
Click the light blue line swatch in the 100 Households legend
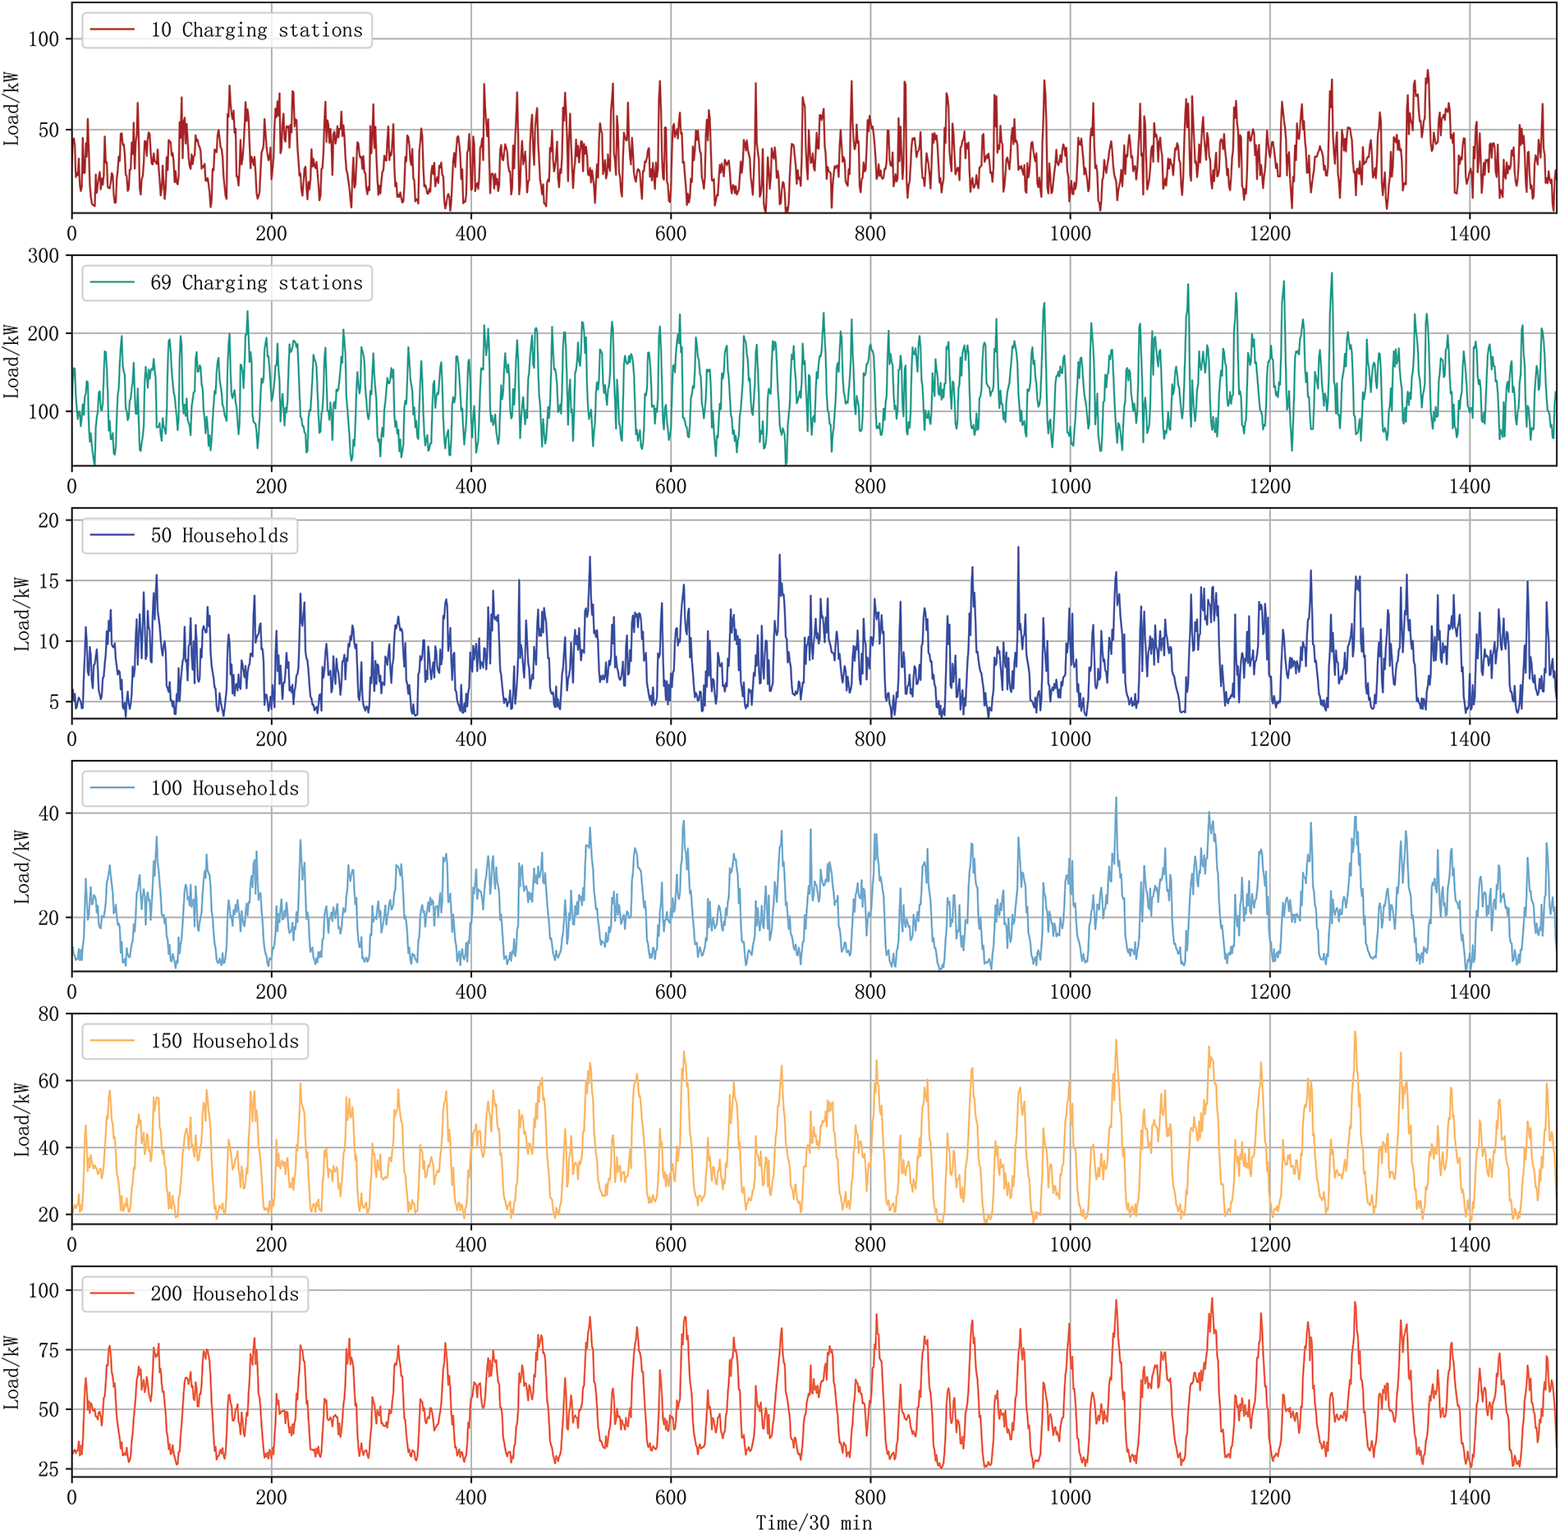(x=112, y=789)
